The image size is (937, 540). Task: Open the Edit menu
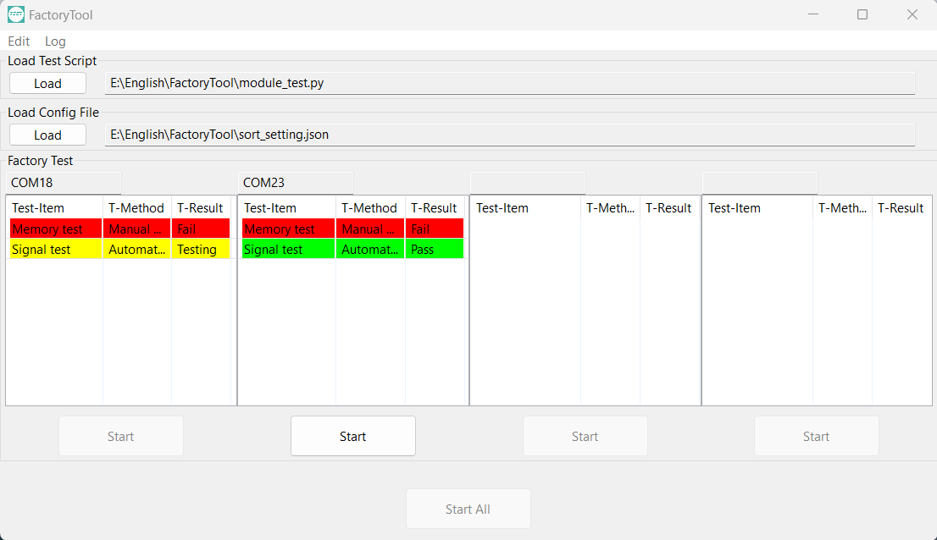pyautogui.click(x=19, y=41)
